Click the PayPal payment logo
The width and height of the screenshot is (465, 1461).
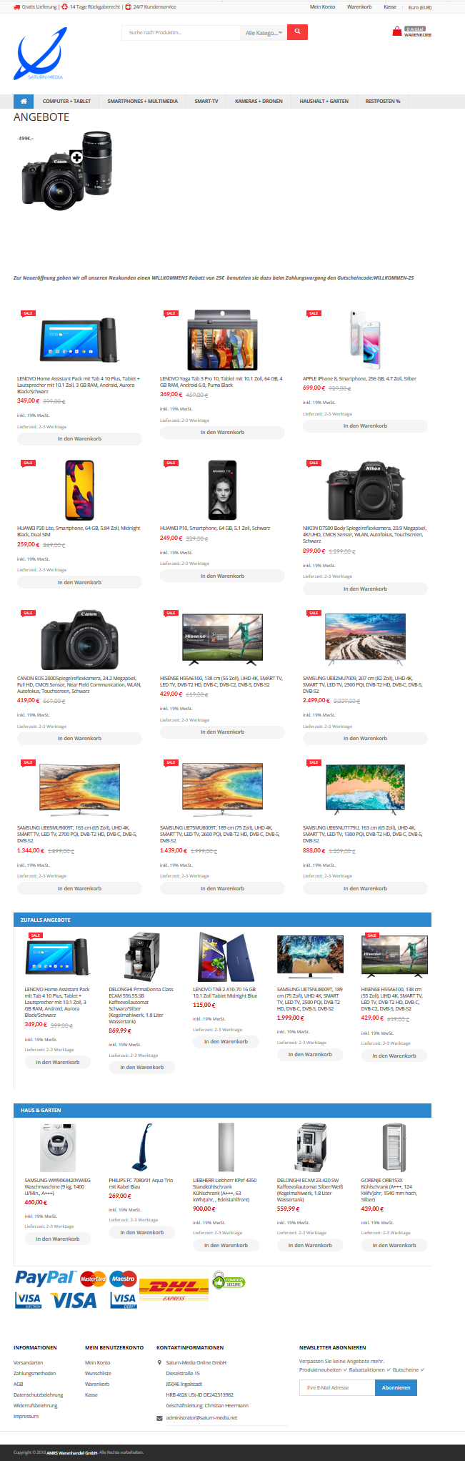point(45,1278)
